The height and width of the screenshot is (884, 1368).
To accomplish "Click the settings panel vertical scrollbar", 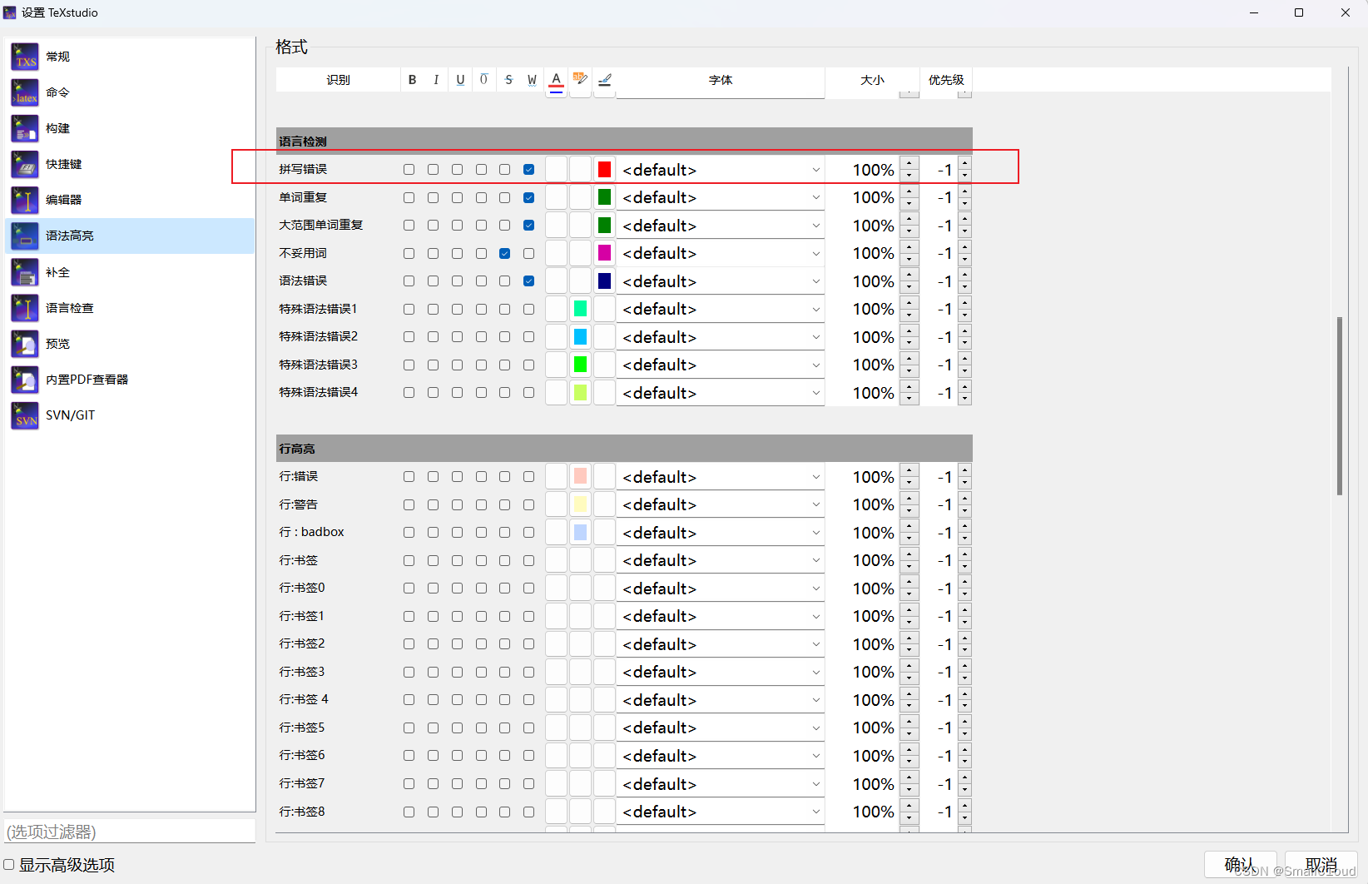I will tap(1339, 405).
